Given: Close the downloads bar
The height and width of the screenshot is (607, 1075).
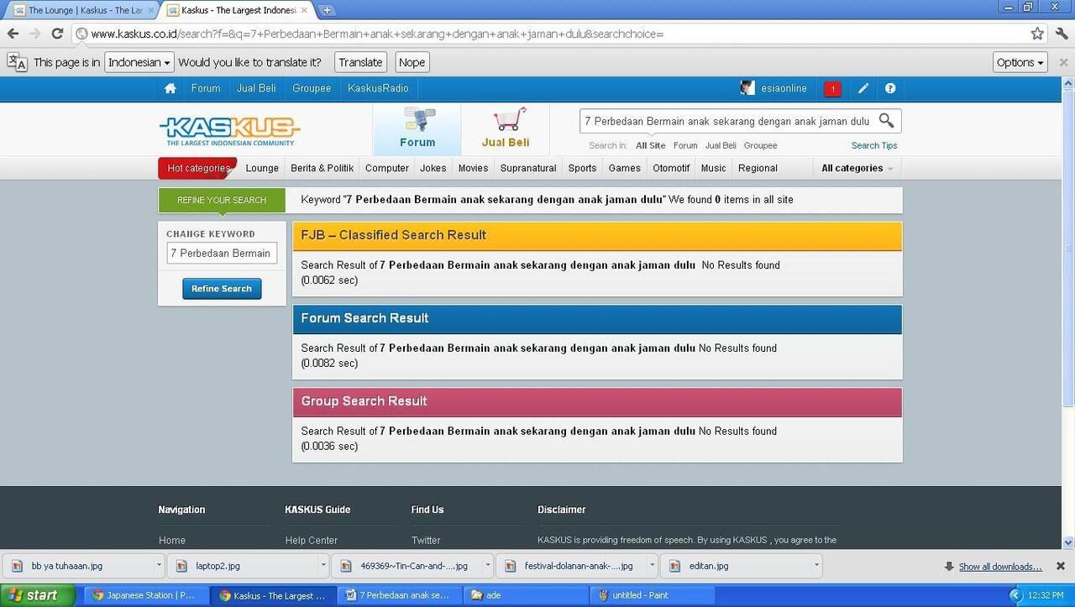Looking at the screenshot, I should [x=1060, y=566].
